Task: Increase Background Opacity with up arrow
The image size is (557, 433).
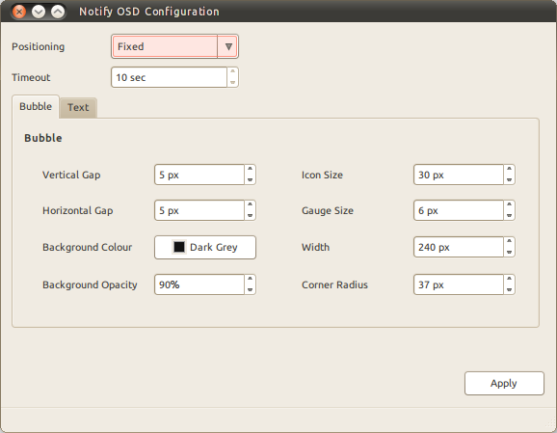Action: pos(251,279)
